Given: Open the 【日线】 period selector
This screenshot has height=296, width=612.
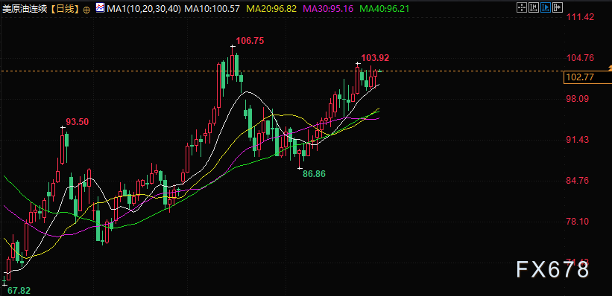Looking at the screenshot, I should [x=65, y=9].
